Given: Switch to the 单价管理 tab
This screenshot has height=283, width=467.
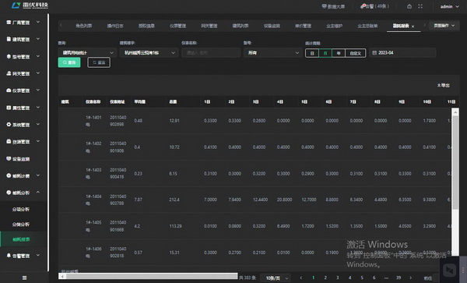Looking at the screenshot, I should tap(303, 26).
